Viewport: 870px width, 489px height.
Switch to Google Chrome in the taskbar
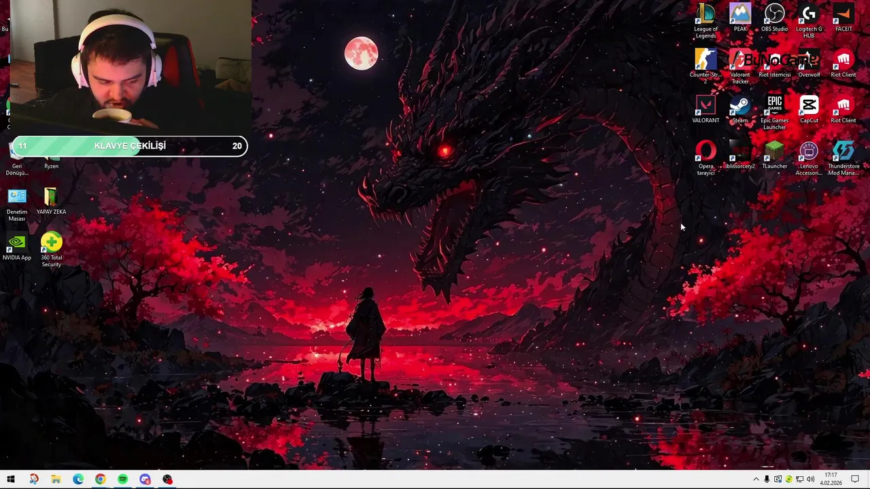coord(101,479)
